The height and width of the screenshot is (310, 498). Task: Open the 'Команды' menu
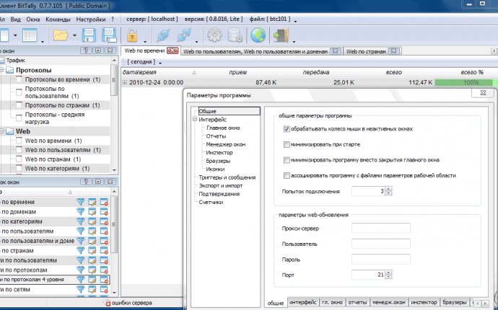(58, 19)
